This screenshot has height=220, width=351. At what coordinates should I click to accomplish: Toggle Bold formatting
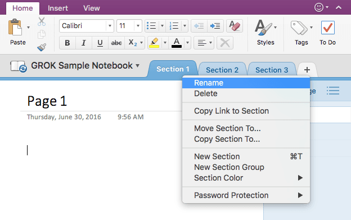pyautogui.click(x=67, y=43)
